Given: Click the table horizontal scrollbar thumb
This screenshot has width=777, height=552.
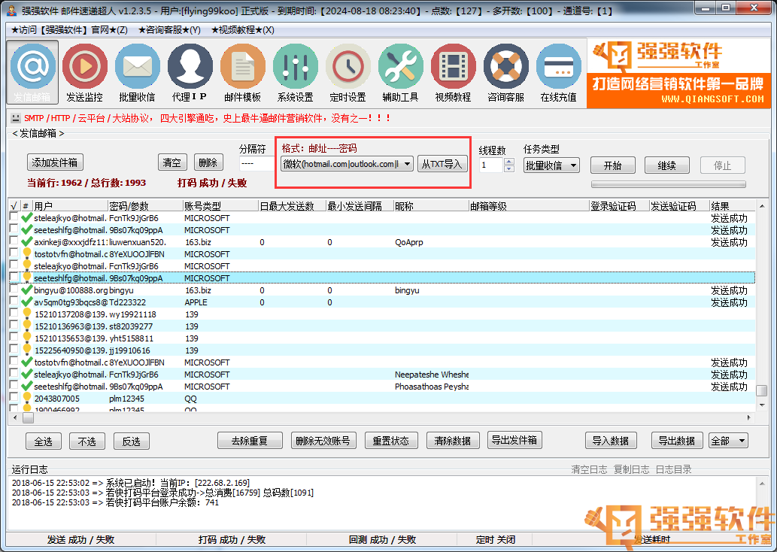Looking at the screenshot, I should pos(29,417).
